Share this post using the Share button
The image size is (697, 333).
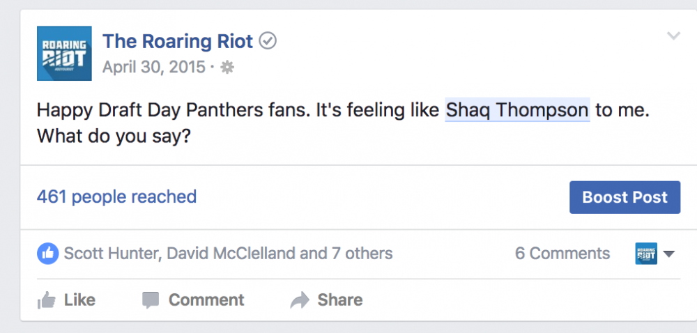tap(326, 300)
